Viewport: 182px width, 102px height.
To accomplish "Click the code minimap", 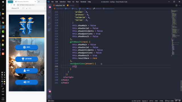I will [175, 33].
